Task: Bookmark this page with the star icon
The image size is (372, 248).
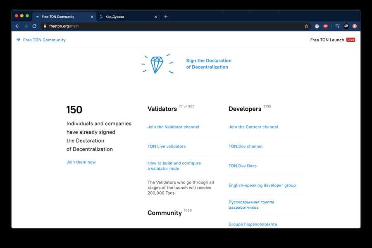Action: pos(306,26)
